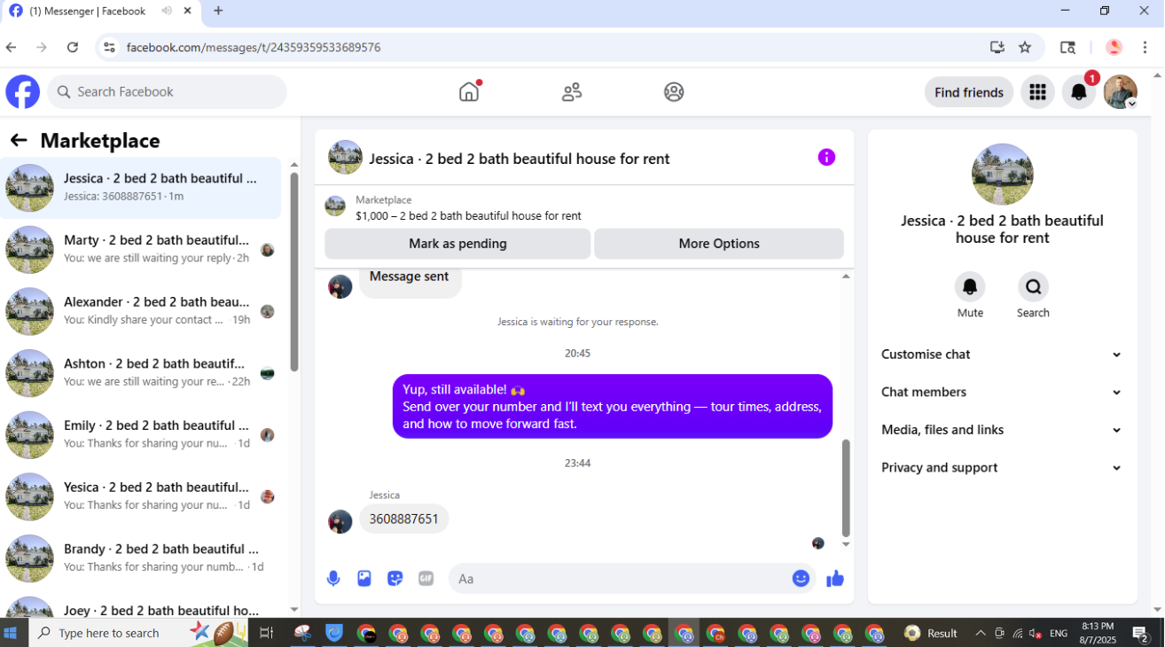
Task: Open the Groups icon in top navigation
Action: (x=674, y=91)
